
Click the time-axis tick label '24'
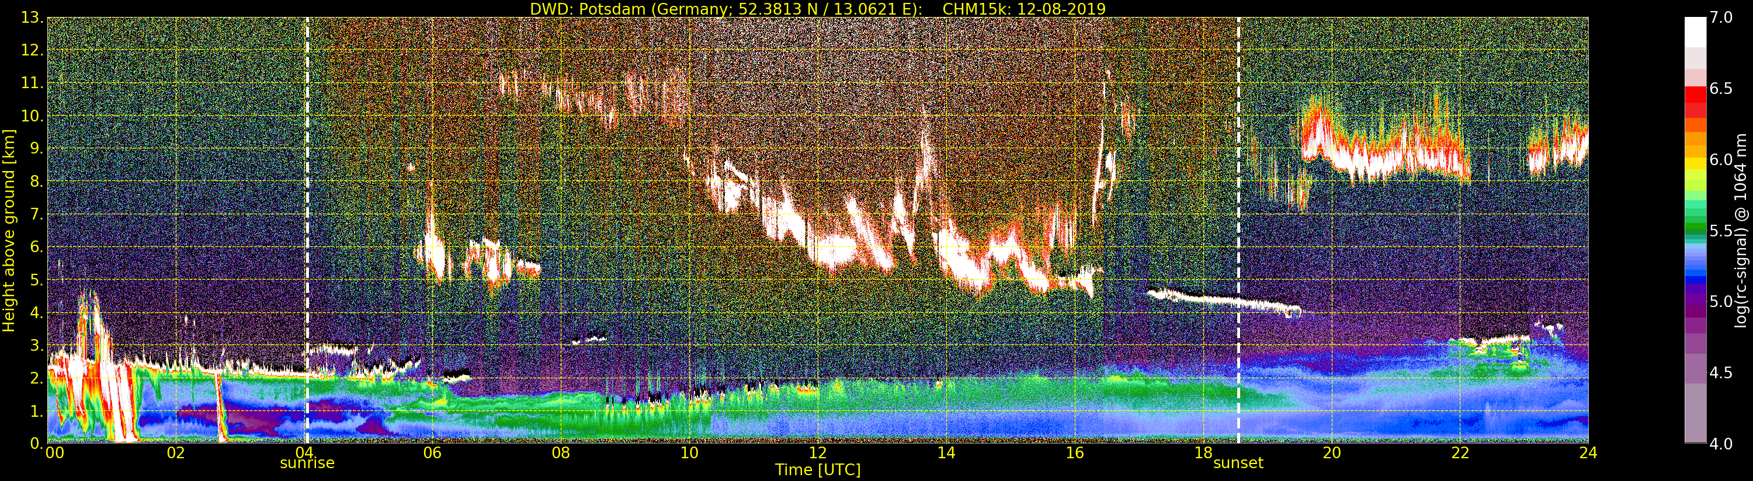[1588, 452]
